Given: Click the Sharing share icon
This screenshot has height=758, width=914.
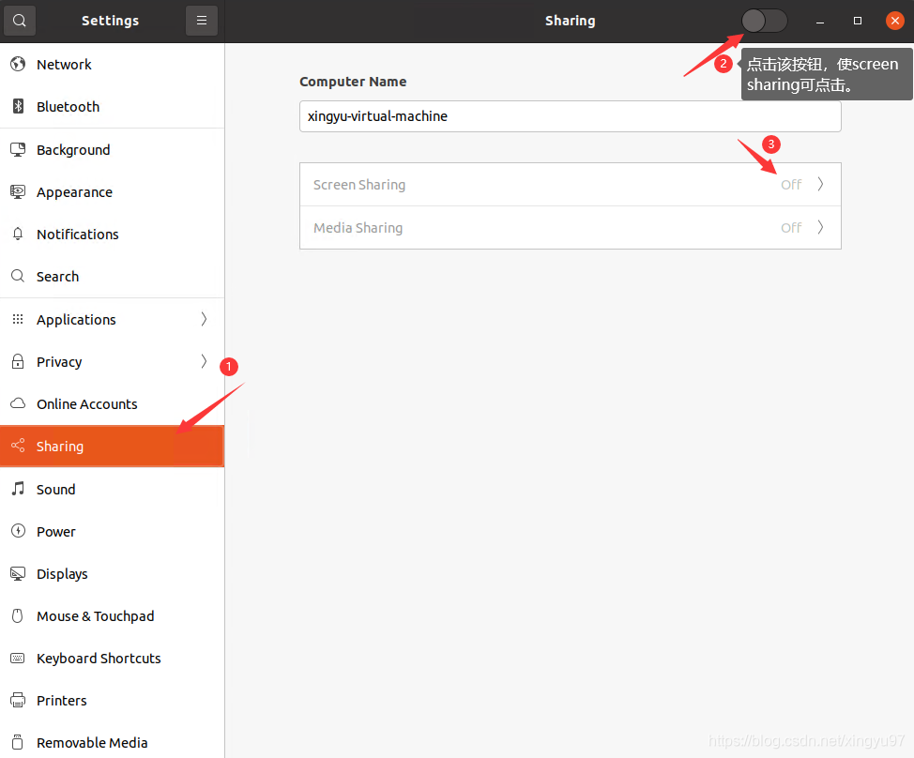Looking at the screenshot, I should click(18, 446).
